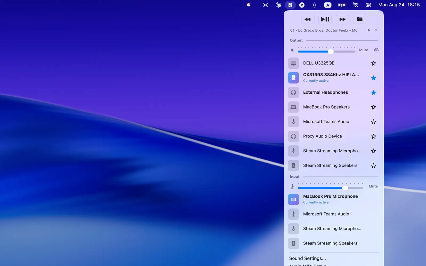Select Microsoft Teams Audio output icon
Viewport: 426px width, 266px height.
(293, 122)
